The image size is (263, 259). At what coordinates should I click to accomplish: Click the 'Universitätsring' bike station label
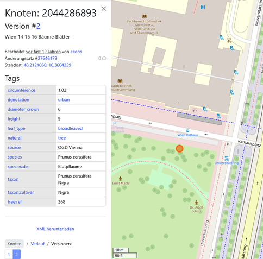coord(227,163)
